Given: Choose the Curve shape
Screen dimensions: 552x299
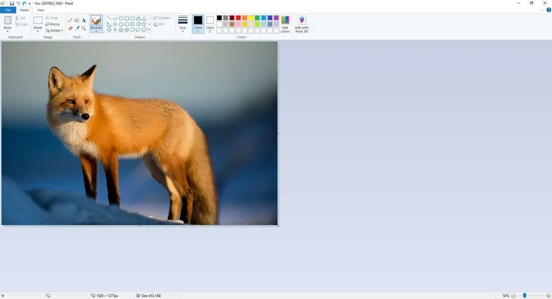Looking at the screenshot, I should (115, 18).
